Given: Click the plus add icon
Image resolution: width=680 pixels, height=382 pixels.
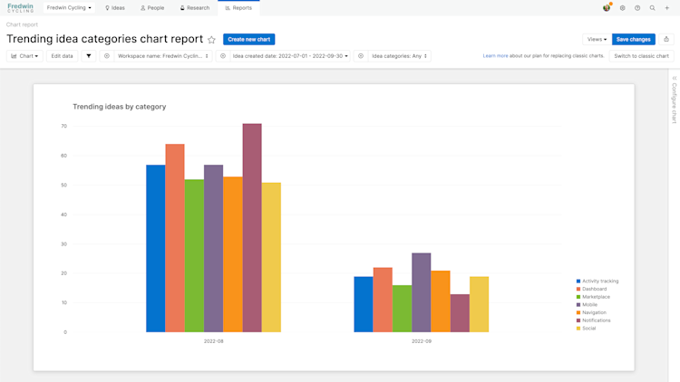Looking at the screenshot, I should pyautogui.click(x=667, y=8).
